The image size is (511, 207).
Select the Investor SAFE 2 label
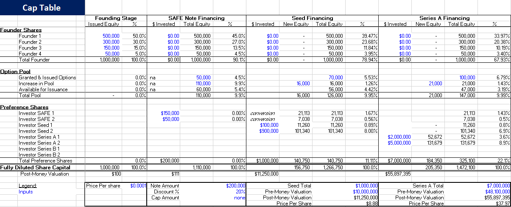[36, 119]
